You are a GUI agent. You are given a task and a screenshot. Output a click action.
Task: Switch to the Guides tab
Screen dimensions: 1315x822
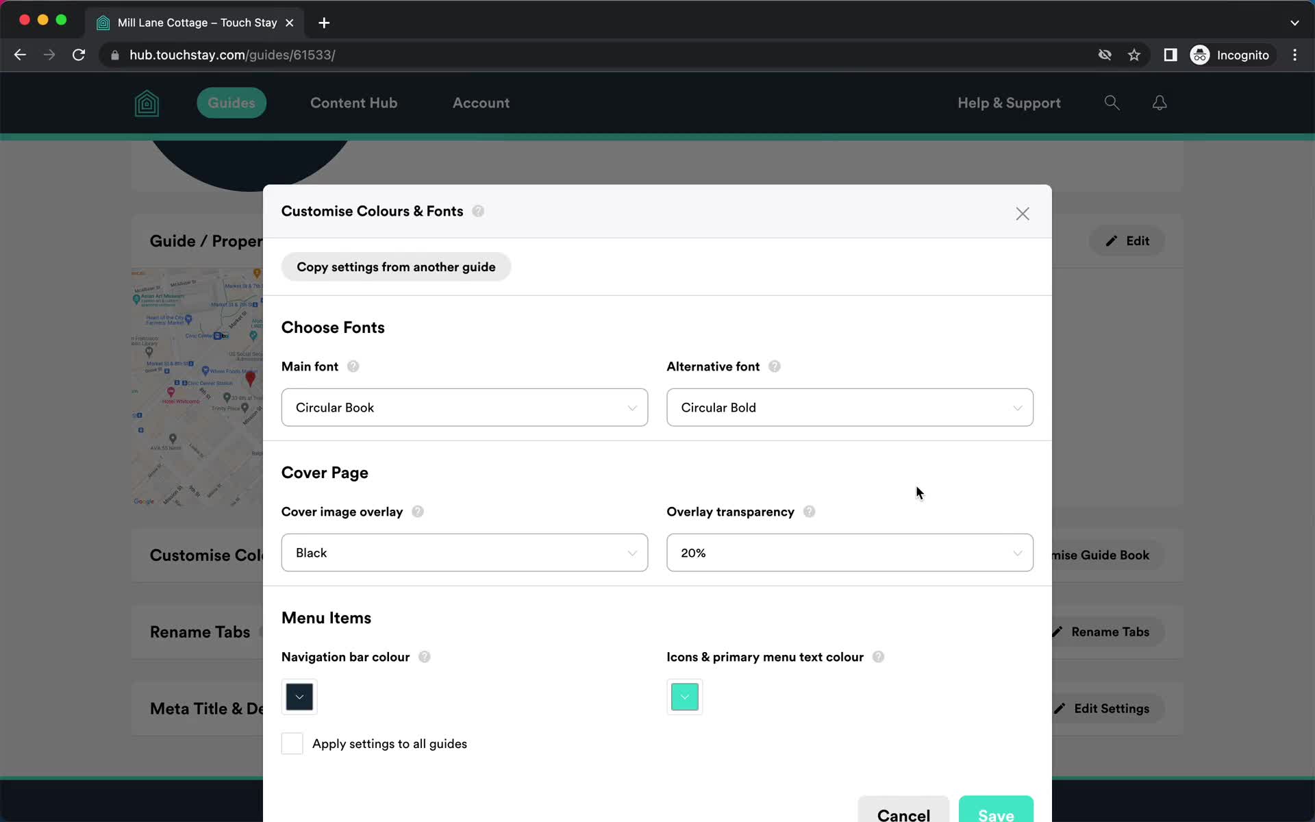click(x=232, y=103)
